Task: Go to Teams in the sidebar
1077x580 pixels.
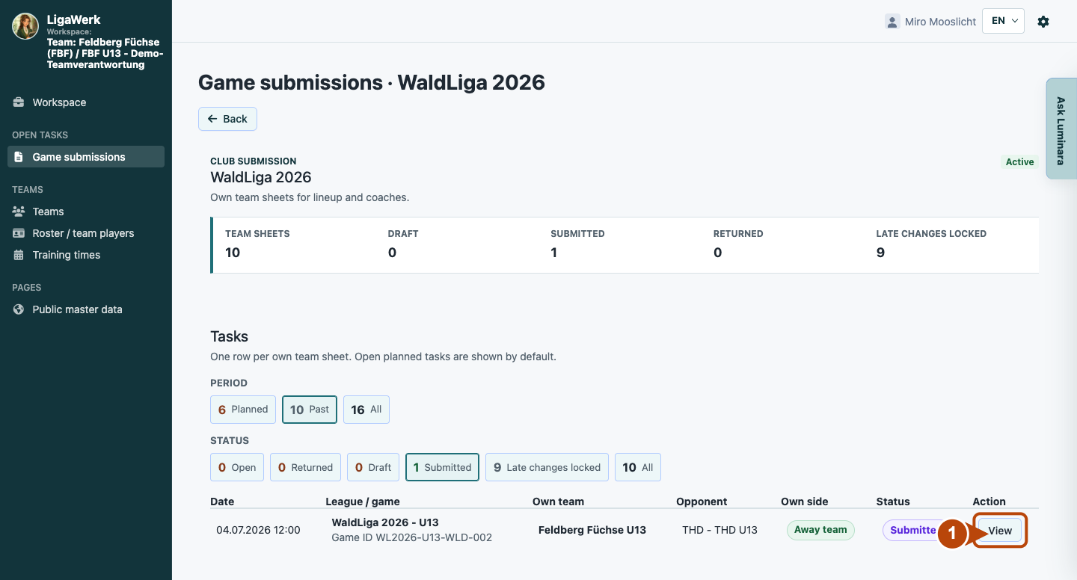Action: [86, 212]
